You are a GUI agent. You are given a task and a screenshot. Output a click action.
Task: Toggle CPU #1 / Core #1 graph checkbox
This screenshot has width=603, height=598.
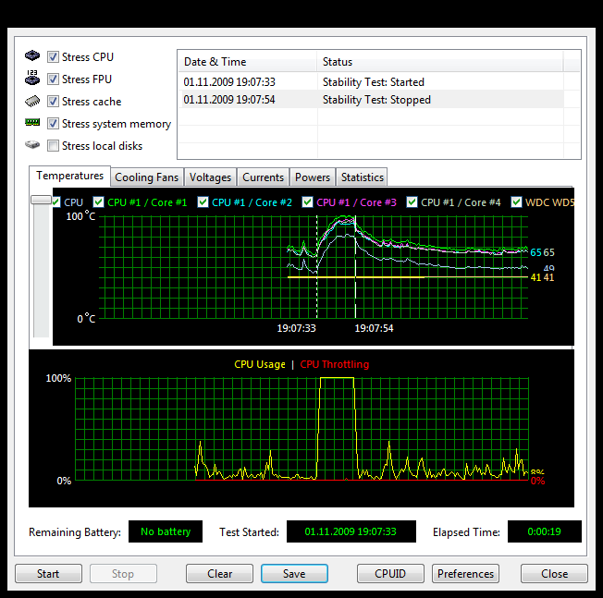click(x=98, y=202)
